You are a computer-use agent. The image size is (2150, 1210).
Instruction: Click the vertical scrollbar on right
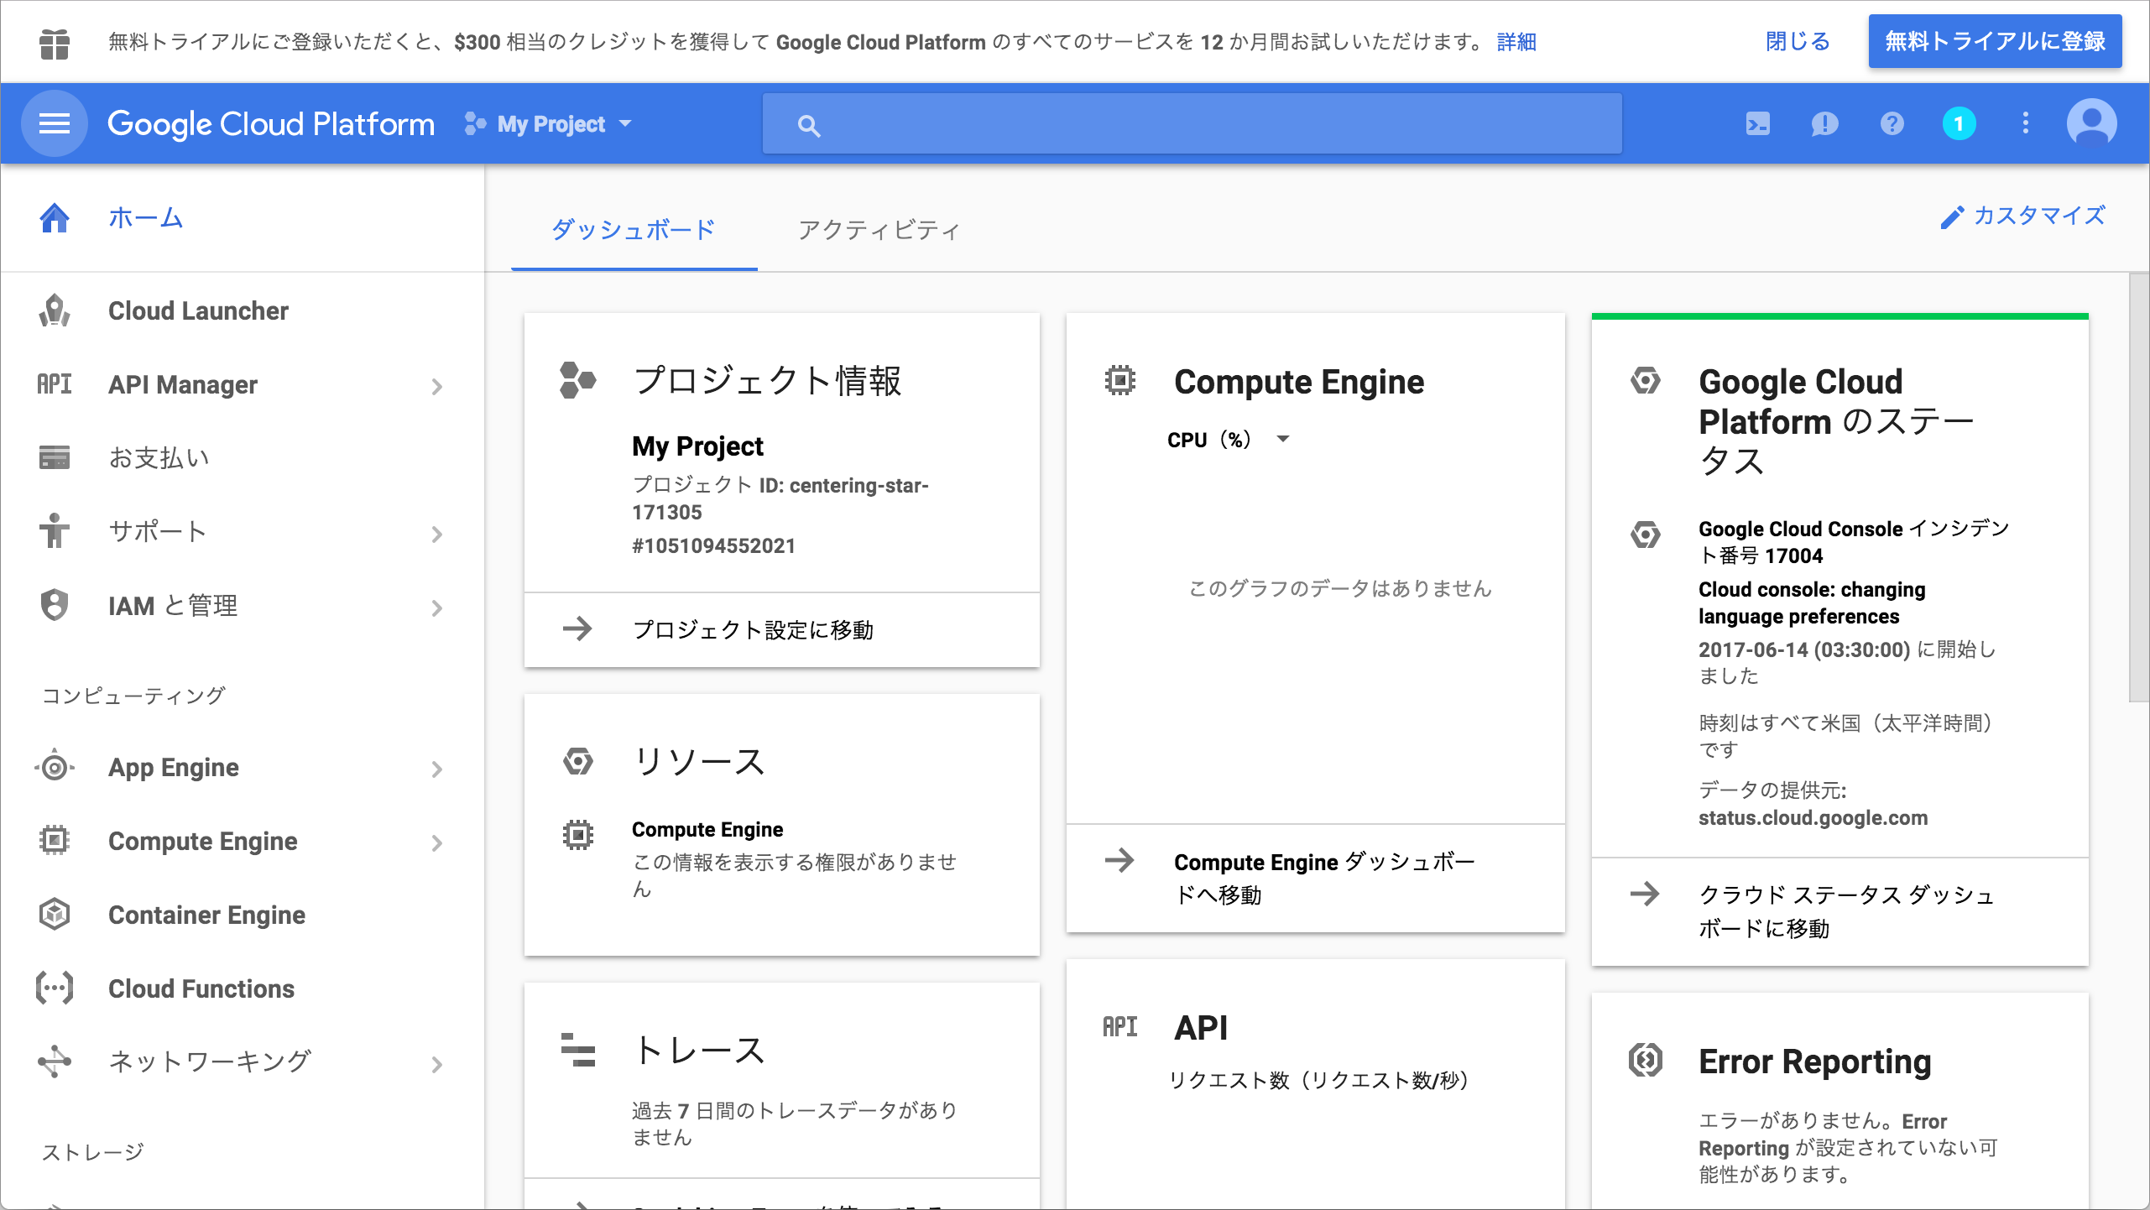tap(2138, 487)
